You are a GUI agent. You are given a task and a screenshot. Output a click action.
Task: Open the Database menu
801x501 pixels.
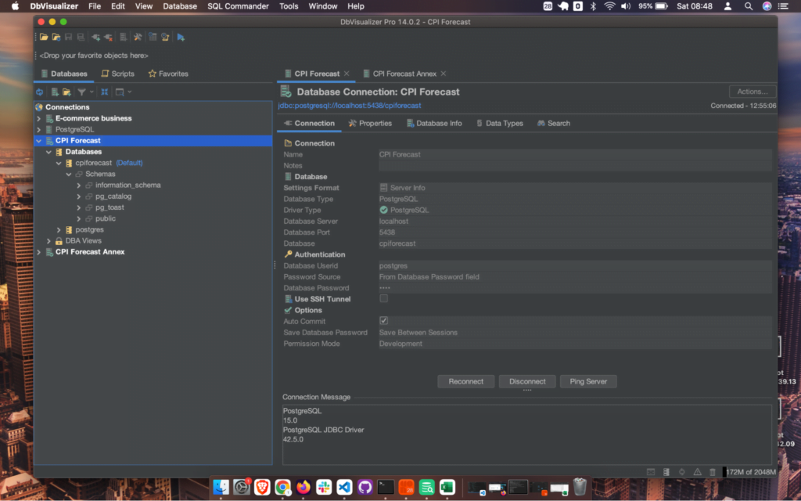tap(180, 6)
